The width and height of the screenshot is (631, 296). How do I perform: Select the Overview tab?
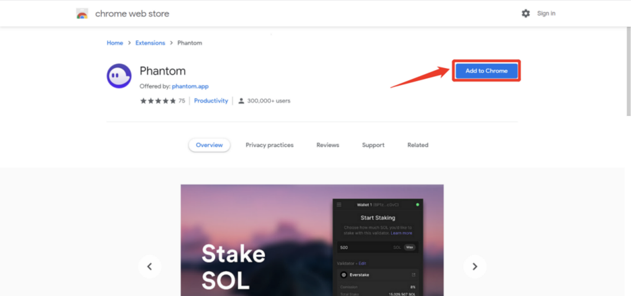point(209,145)
